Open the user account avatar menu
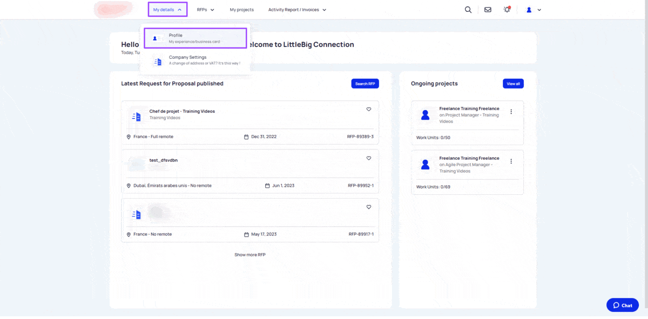 (x=534, y=10)
